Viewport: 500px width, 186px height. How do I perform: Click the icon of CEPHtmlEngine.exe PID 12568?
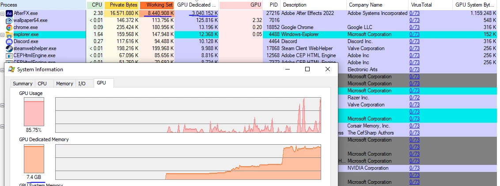(x=9, y=55)
